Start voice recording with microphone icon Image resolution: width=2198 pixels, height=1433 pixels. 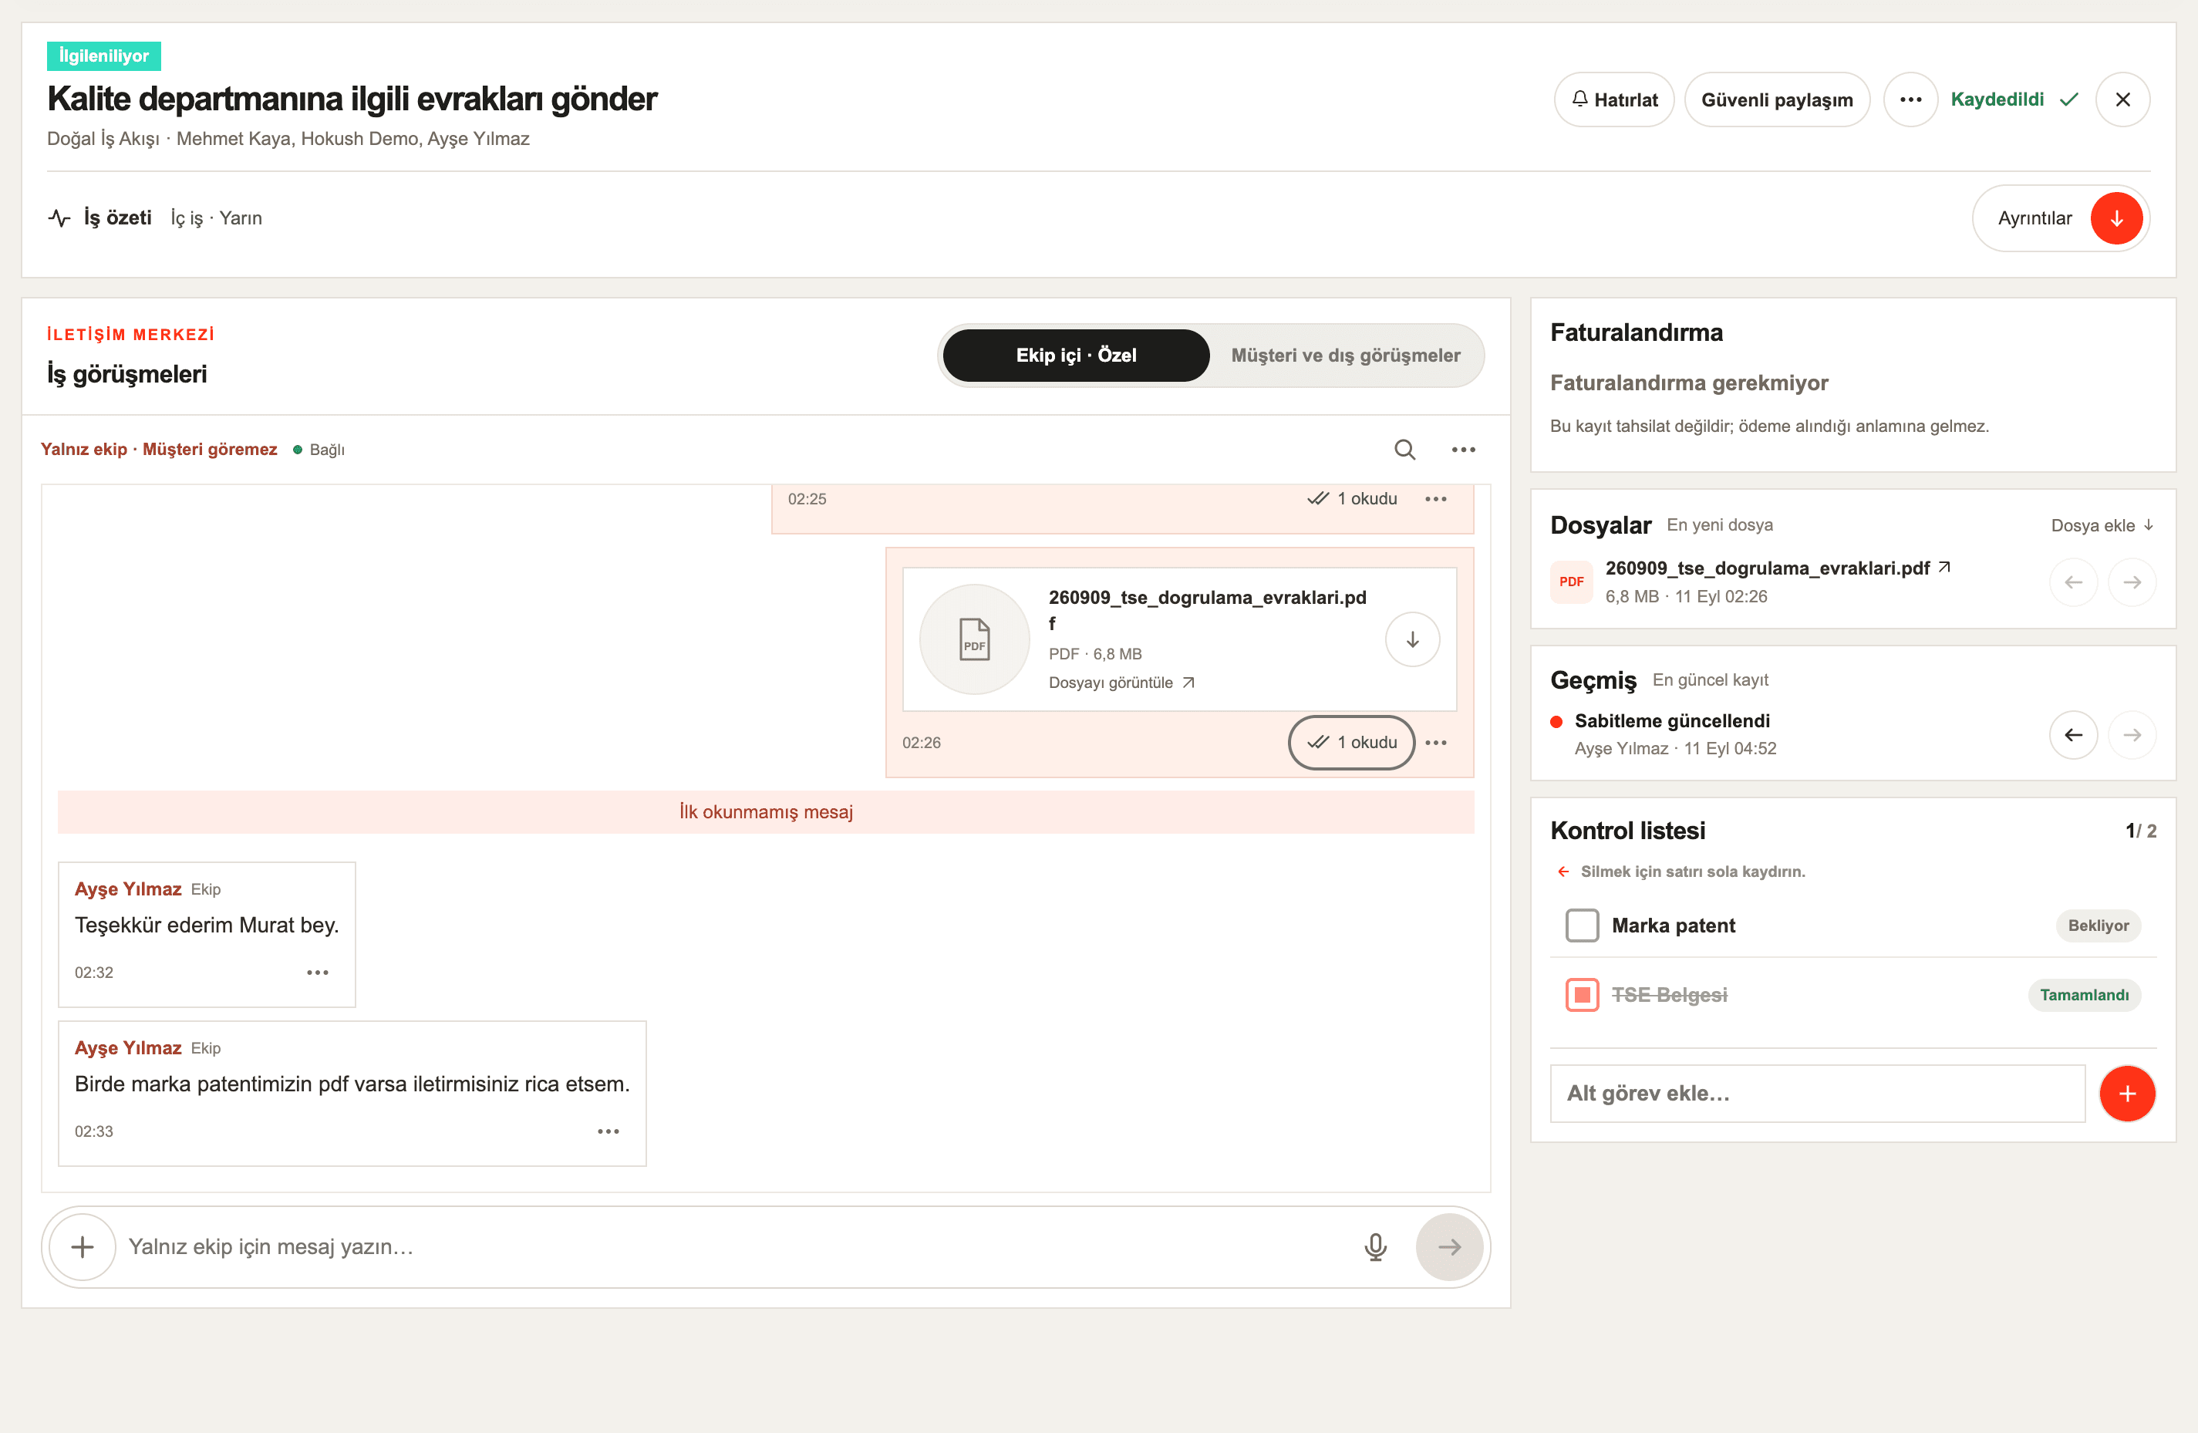tap(1374, 1246)
